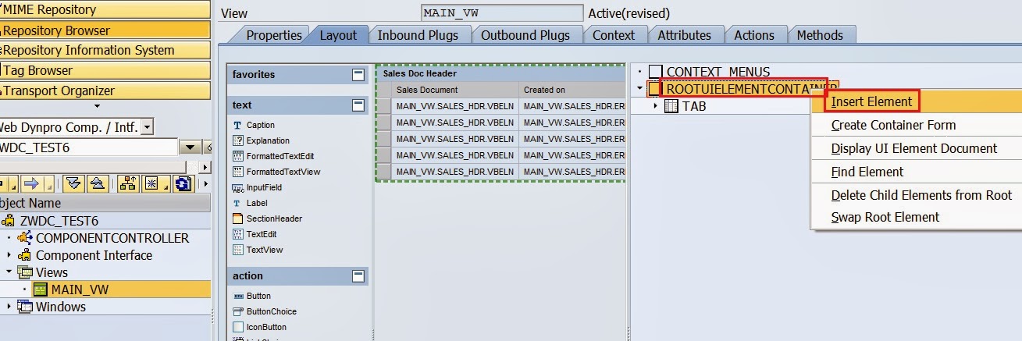This screenshot has height=341, width=1022.
Task: Collapse the Views folder node
Action: click(9, 272)
